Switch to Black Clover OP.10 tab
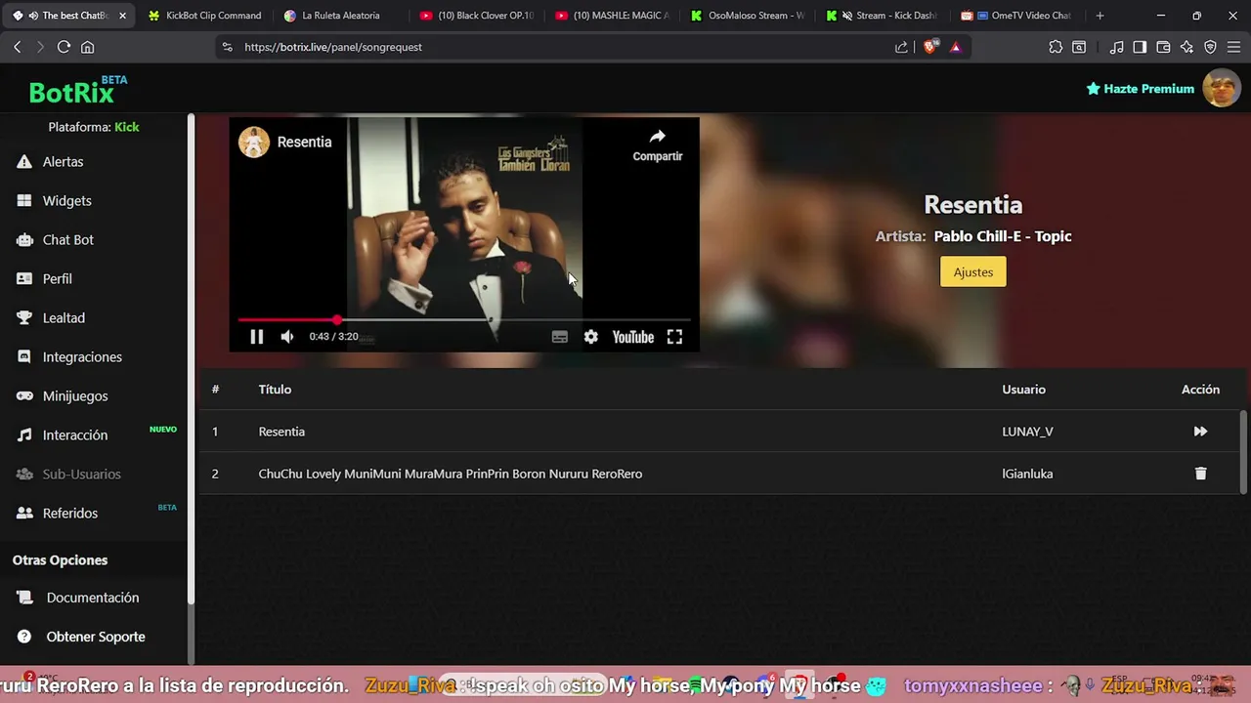1251x703 pixels. click(475, 16)
